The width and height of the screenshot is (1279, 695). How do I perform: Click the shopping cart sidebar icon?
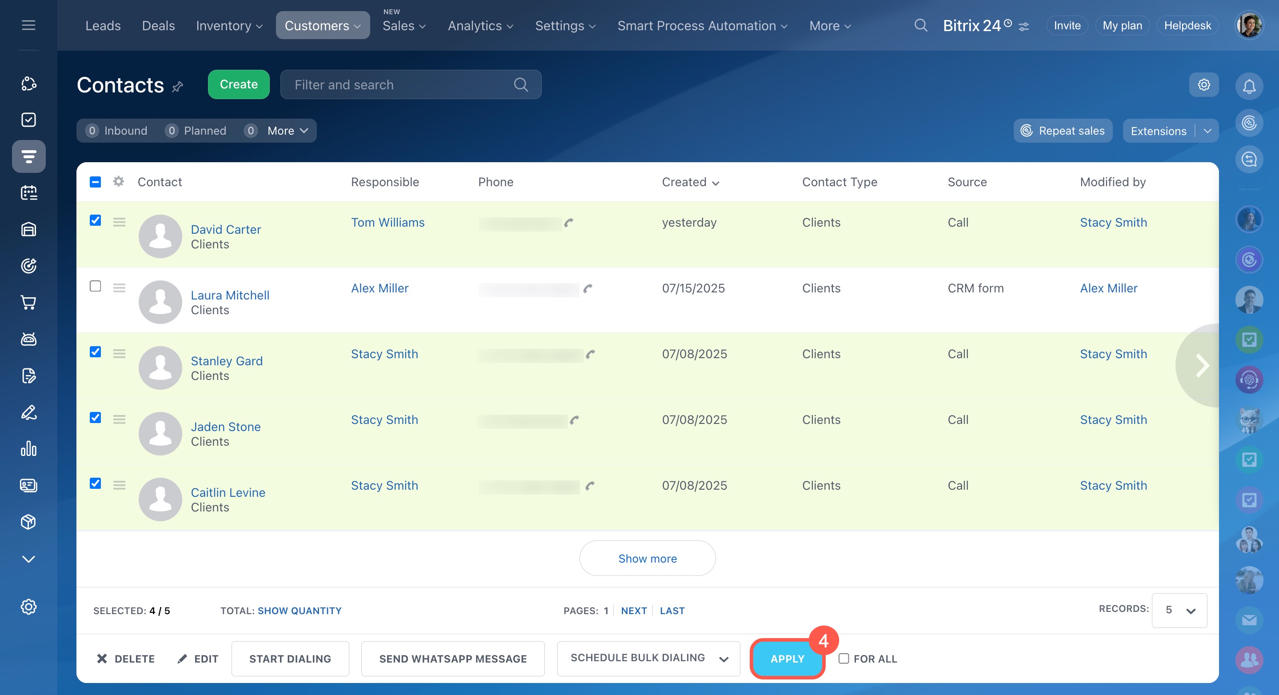[x=28, y=302]
